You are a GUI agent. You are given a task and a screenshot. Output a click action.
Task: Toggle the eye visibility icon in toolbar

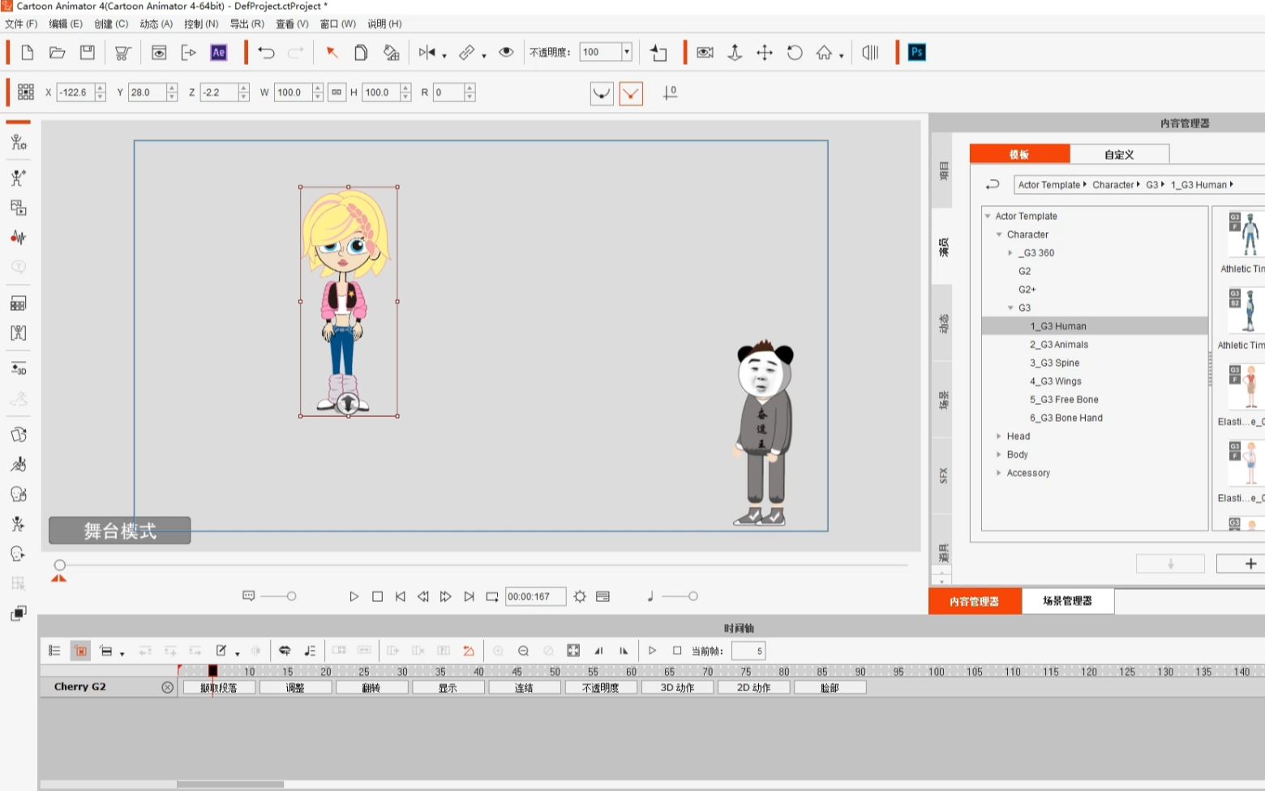(506, 53)
